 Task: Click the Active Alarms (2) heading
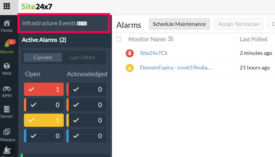coord(44,40)
